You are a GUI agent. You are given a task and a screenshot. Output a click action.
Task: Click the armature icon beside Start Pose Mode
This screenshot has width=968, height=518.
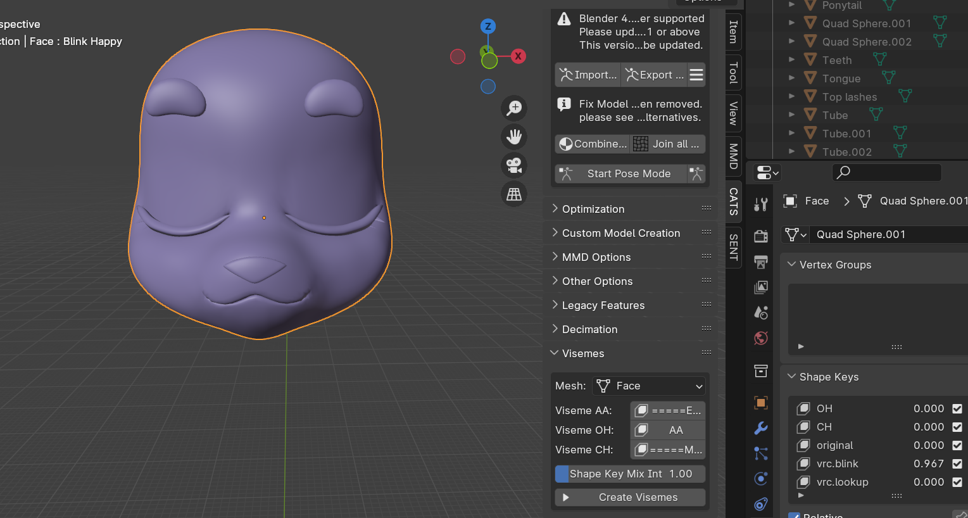696,174
